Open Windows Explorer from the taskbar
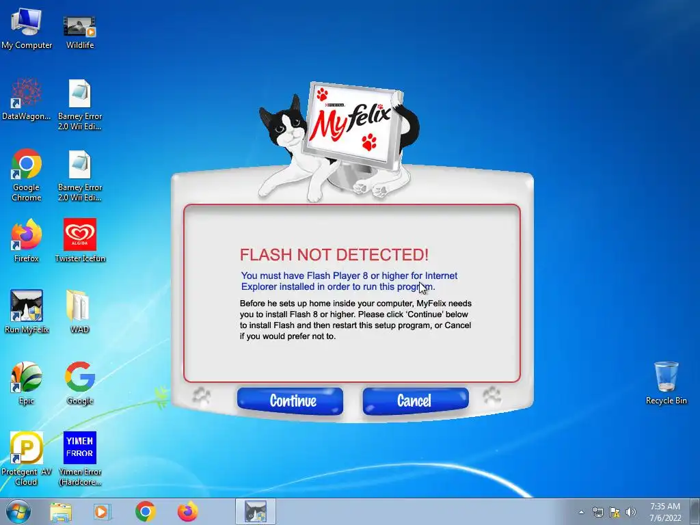 [x=61, y=511]
